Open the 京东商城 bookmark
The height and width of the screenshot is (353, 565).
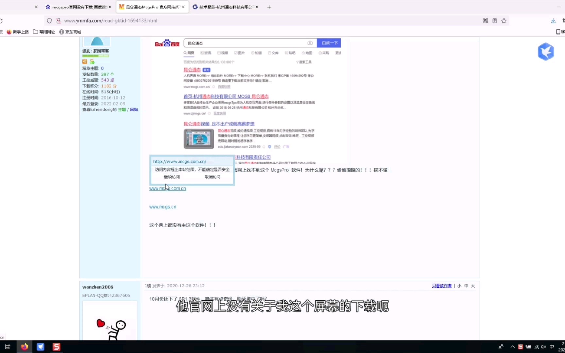(70, 32)
